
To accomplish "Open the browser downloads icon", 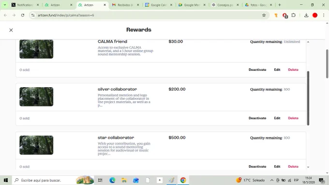I will point(306,15).
